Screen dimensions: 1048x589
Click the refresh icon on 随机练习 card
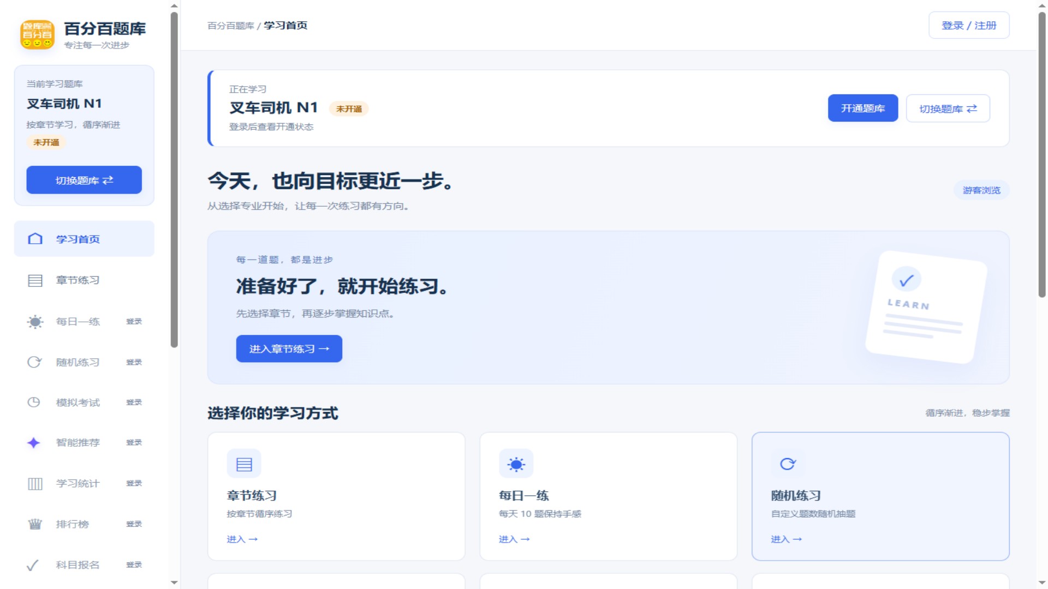tap(788, 464)
